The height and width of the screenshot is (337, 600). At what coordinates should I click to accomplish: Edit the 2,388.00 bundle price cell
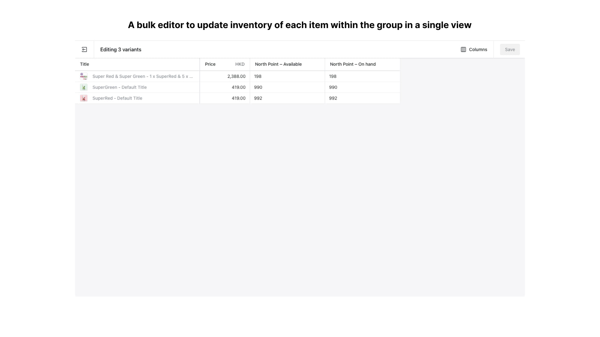click(236, 76)
